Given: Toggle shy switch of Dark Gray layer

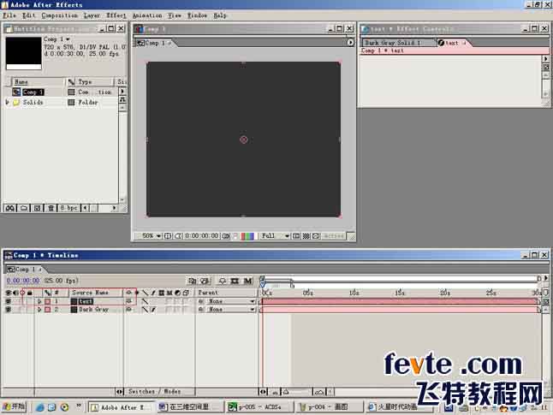Looking at the screenshot, I should [x=128, y=310].
